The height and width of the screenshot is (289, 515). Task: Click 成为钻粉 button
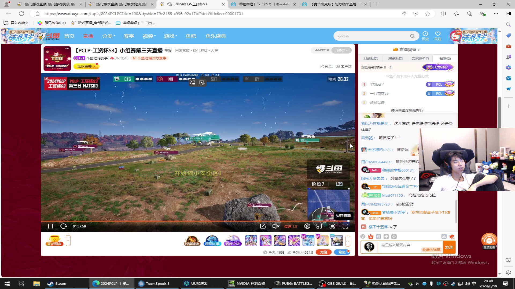pyautogui.click(x=438, y=67)
